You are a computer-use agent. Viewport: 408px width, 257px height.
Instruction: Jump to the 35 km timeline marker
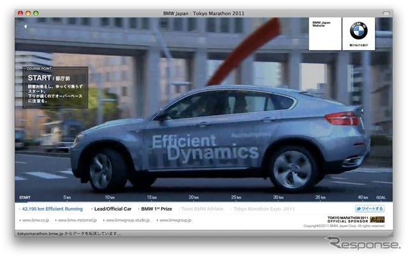(x=320, y=197)
